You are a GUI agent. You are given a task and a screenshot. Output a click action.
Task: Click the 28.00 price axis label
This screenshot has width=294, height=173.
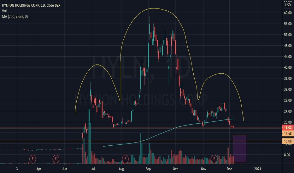coord(288,100)
